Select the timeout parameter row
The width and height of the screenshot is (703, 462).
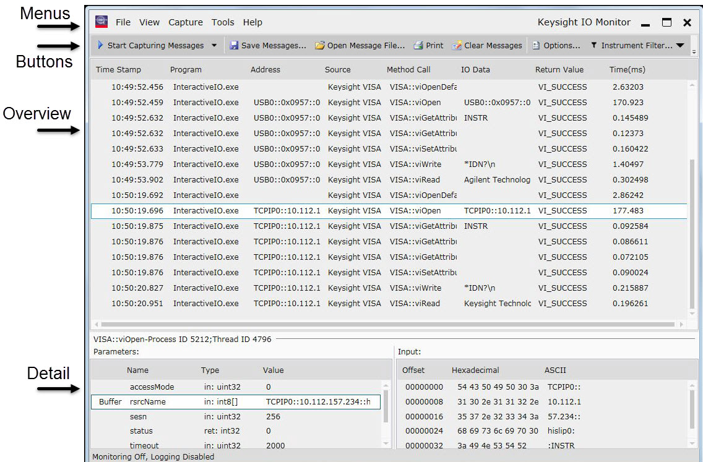pyautogui.click(x=236, y=445)
